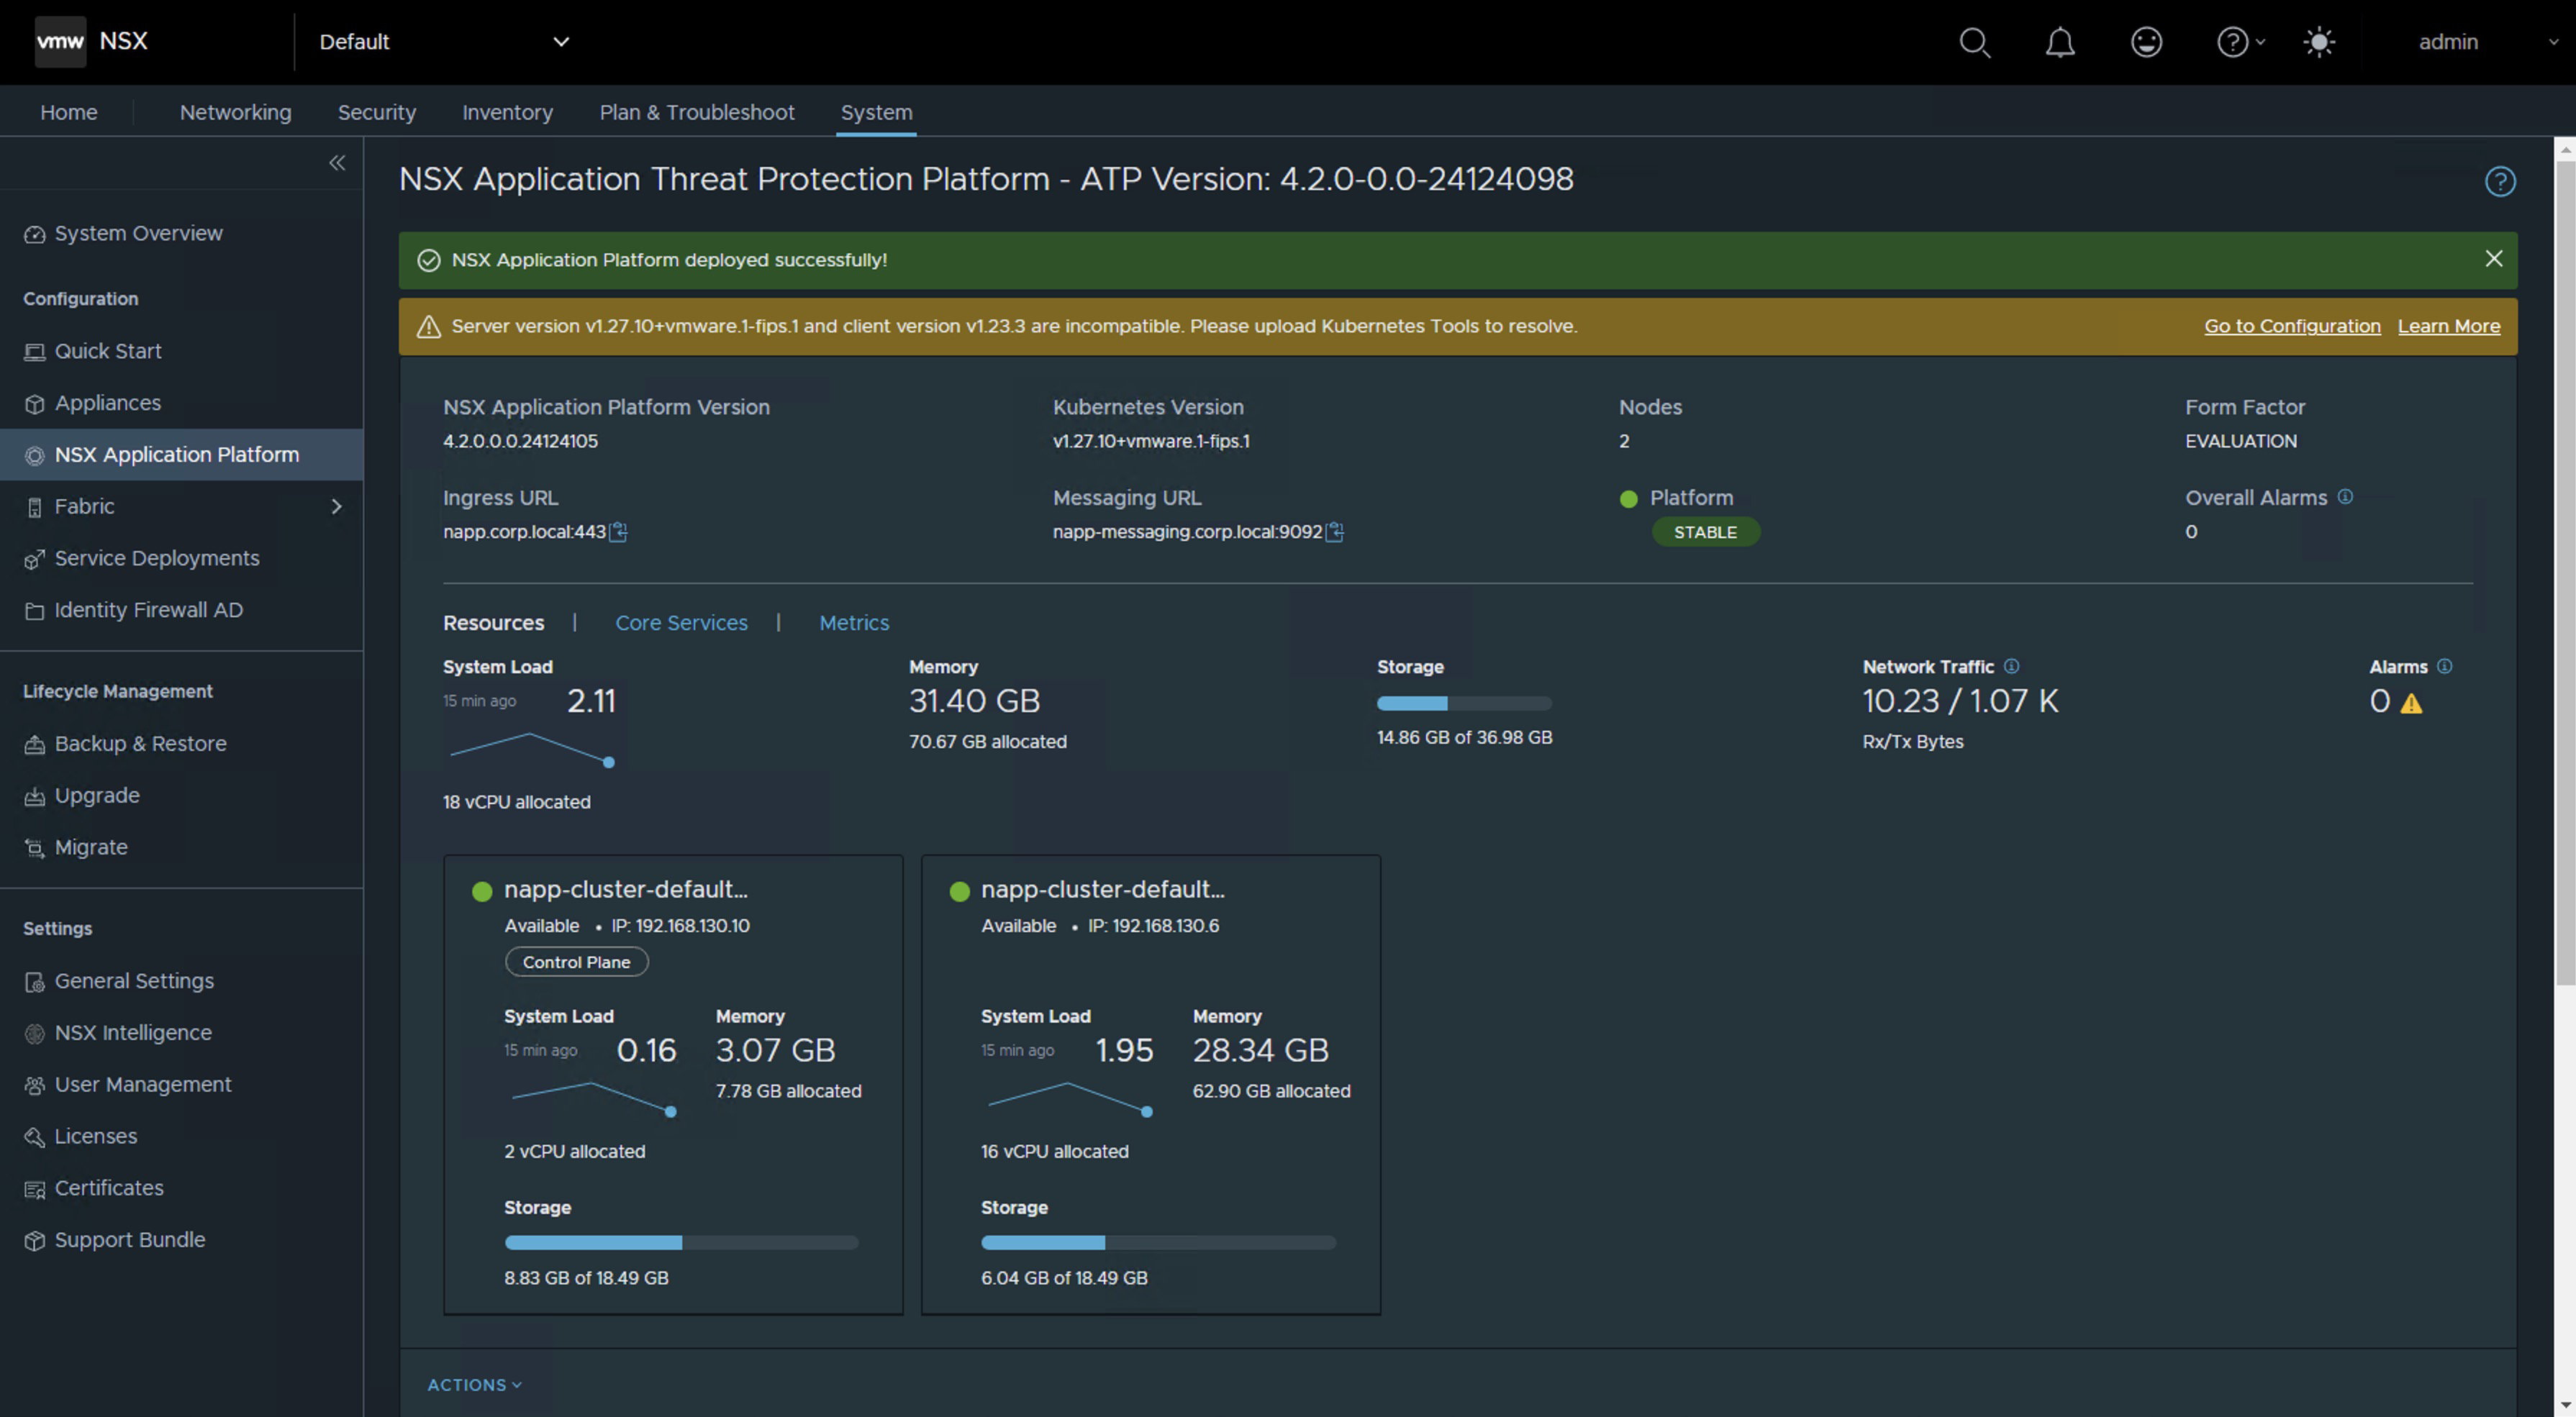
Task: Dismiss the deployed successfully banner
Action: [x=2493, y=259]
